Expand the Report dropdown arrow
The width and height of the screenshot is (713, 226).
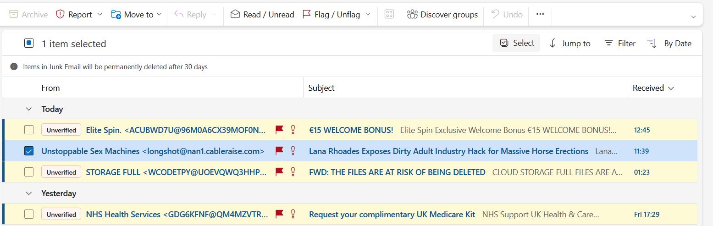click(x=99, y=14)
